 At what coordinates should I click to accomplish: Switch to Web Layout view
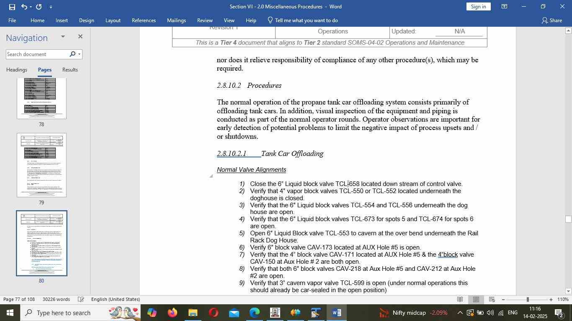click(492, 299)
